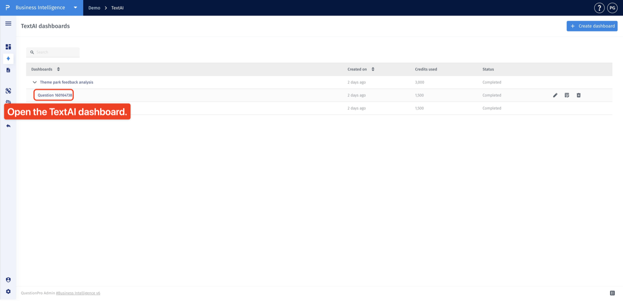Click 2 days ago in Question 160164738 row
Screen dimensions: 623x301
pos(357,95)
